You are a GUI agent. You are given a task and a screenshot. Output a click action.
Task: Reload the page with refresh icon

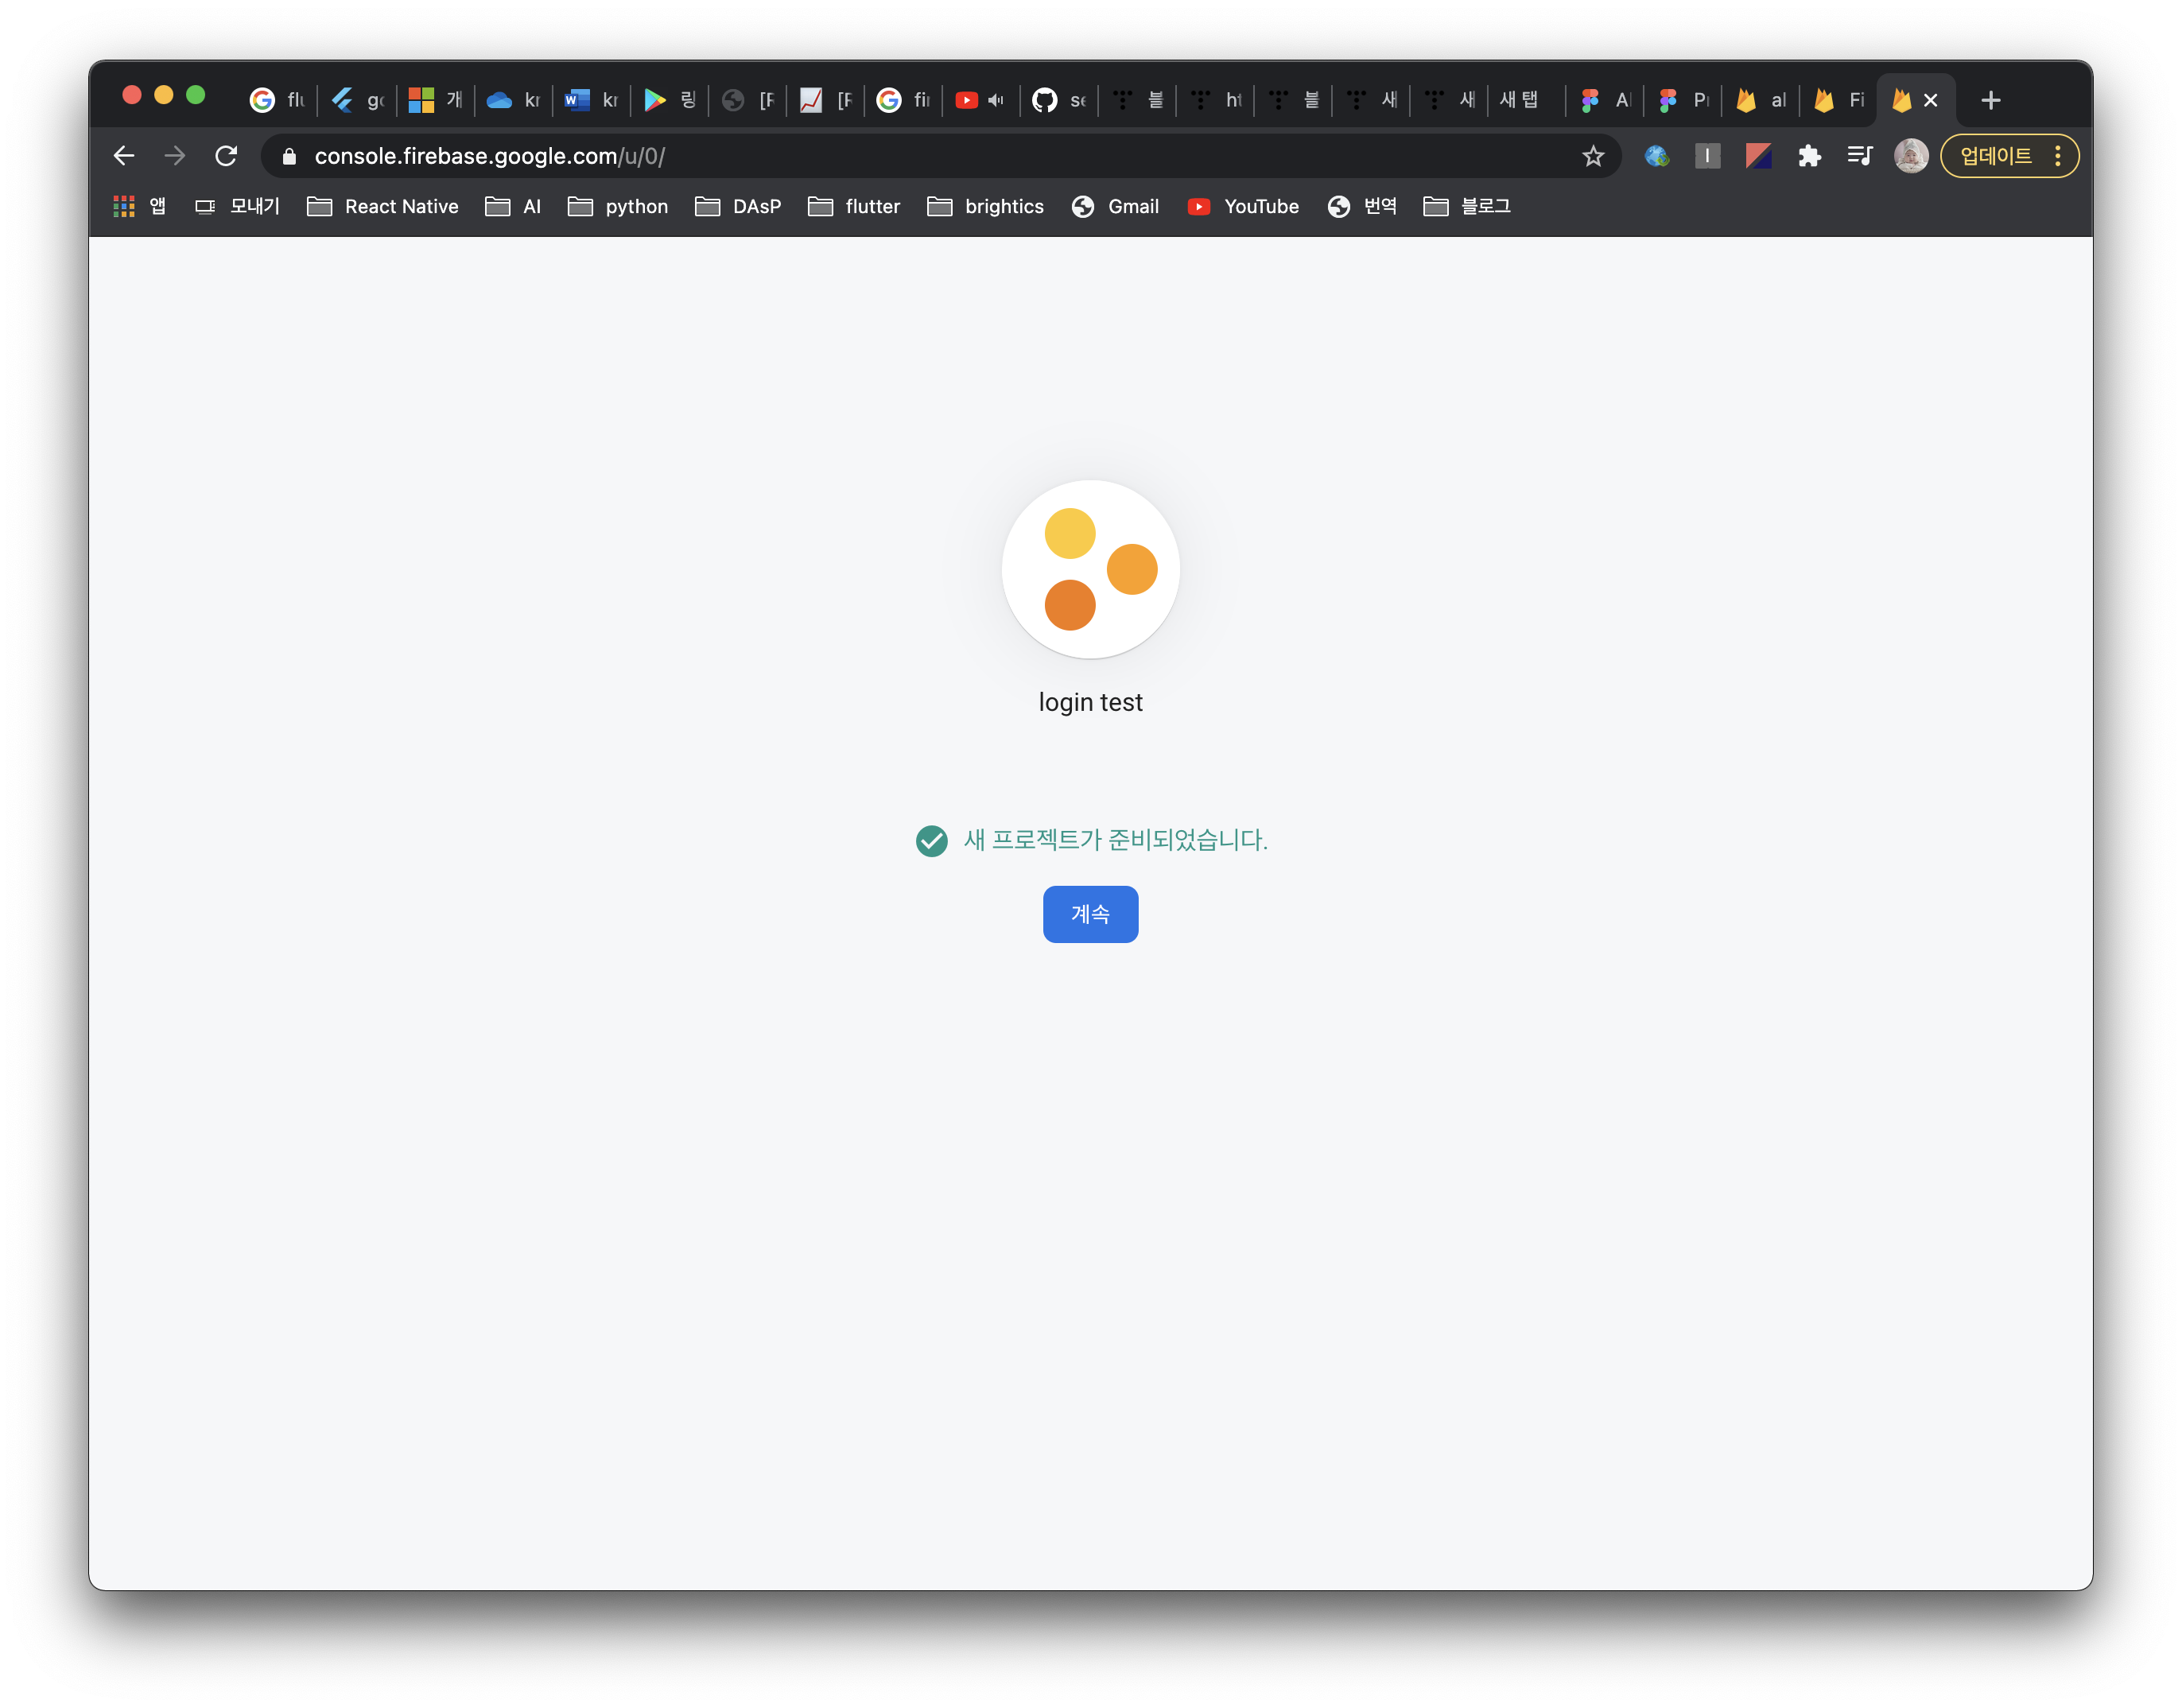226,156
